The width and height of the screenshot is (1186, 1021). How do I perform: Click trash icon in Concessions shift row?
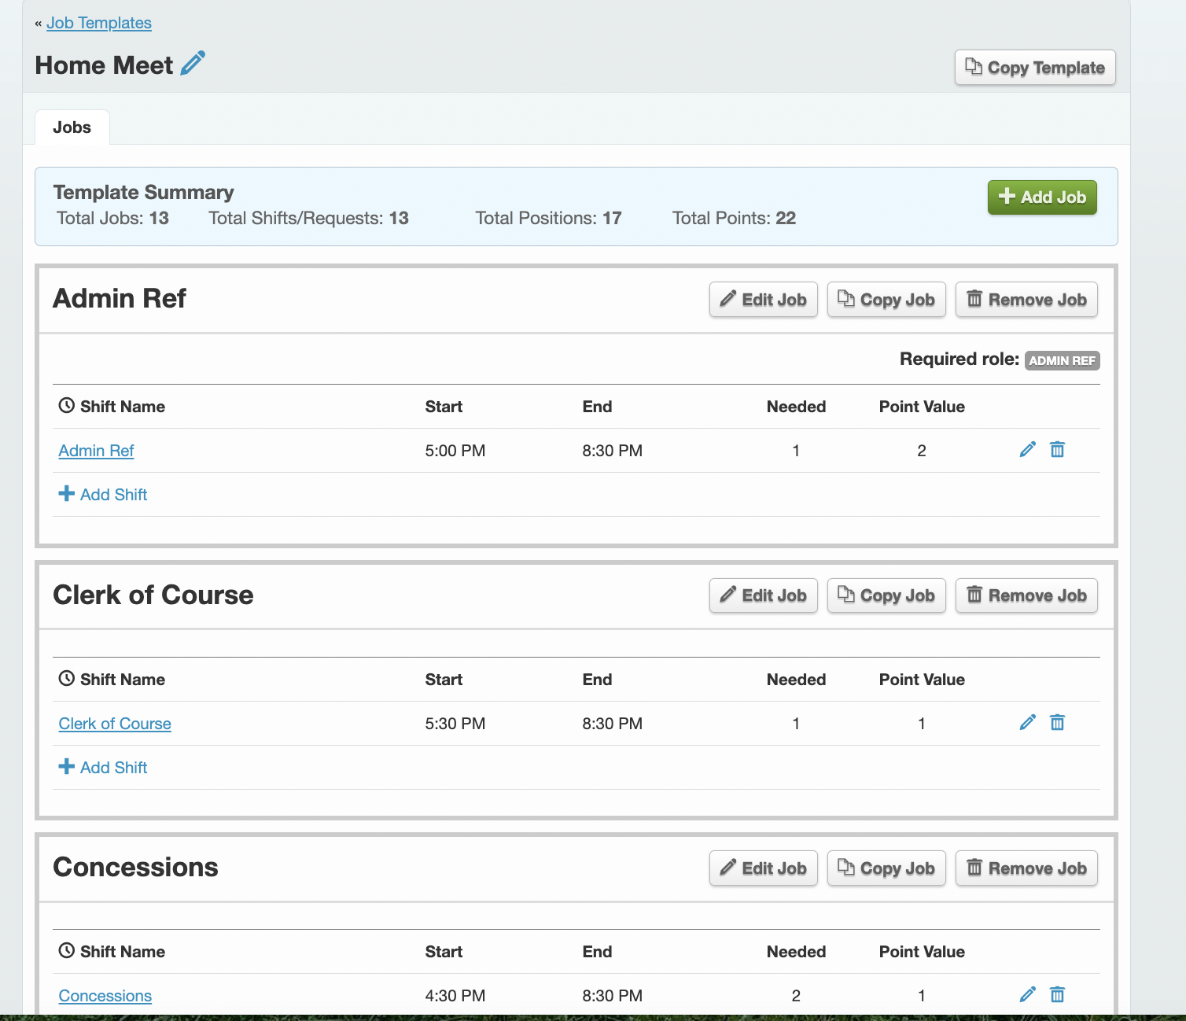tap(1057, 995)
